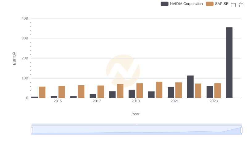Viewport: 247px width, 142px height.
Task: Click the tallest NVIDIA bar for 2024
Action: tap(229, 63)
